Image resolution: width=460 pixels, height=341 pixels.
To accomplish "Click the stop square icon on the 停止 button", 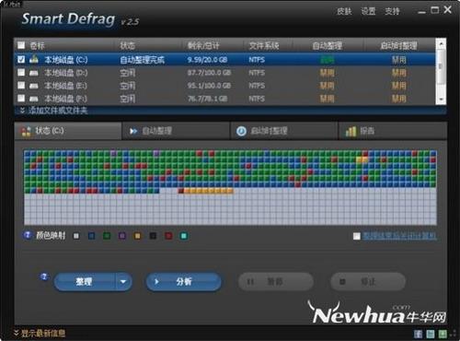I will point(342,281).
